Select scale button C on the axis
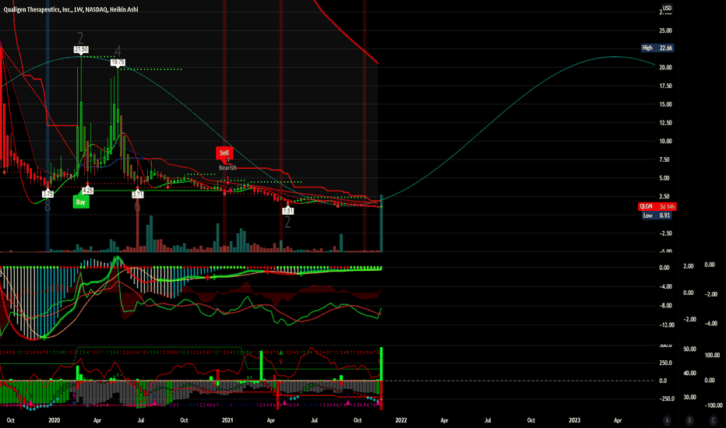726x428 pixels. pyautogui.click(x=713, y=420)
